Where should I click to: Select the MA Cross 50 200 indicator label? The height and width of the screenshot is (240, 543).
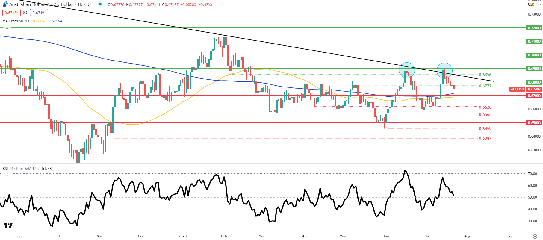point(16,21)
